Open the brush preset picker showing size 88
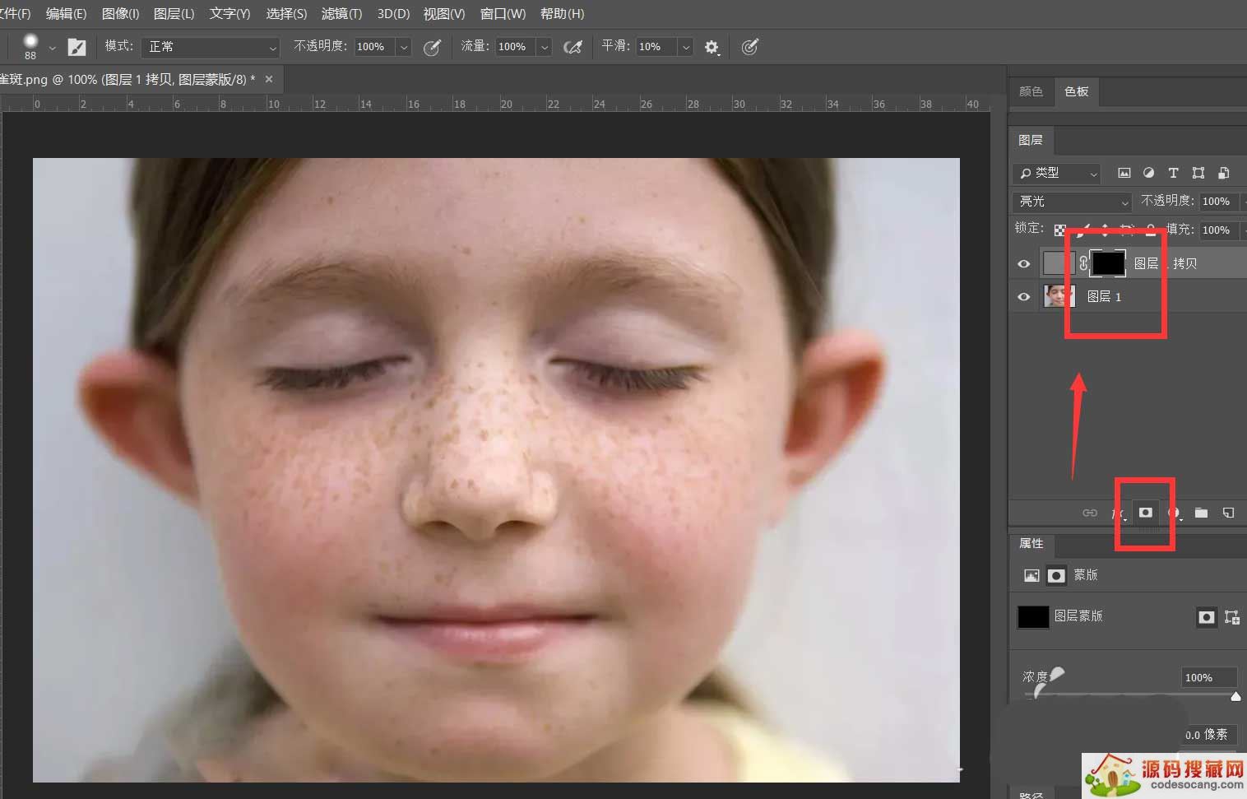 tap(30, 46)
